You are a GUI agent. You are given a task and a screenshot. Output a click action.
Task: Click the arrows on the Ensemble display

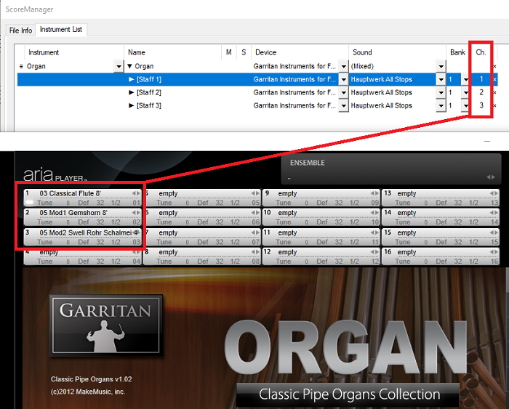[x=492, y=177]
